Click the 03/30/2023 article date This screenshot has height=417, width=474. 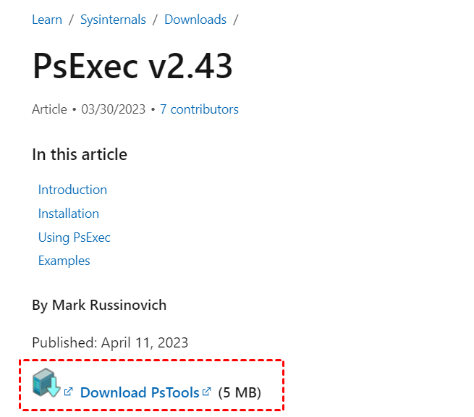[x=114, y=109]
